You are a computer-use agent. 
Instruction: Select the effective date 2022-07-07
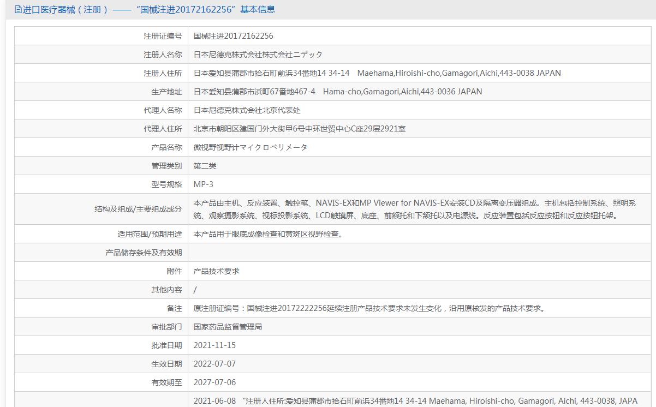click(215, 364)
